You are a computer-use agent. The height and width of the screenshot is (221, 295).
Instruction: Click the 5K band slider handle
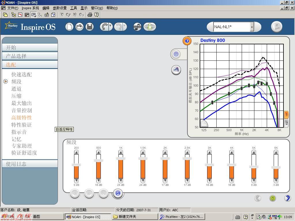[254, 167]
